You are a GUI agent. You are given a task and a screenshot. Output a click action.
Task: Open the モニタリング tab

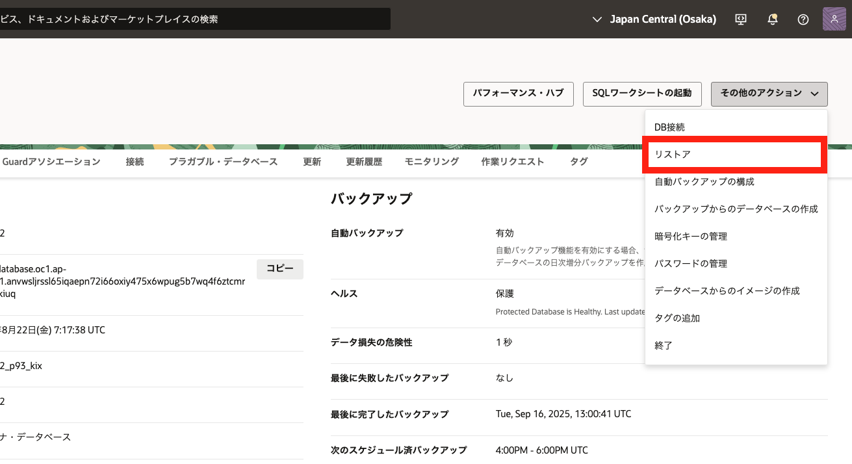pyautogui.click(x=432, y=162)
